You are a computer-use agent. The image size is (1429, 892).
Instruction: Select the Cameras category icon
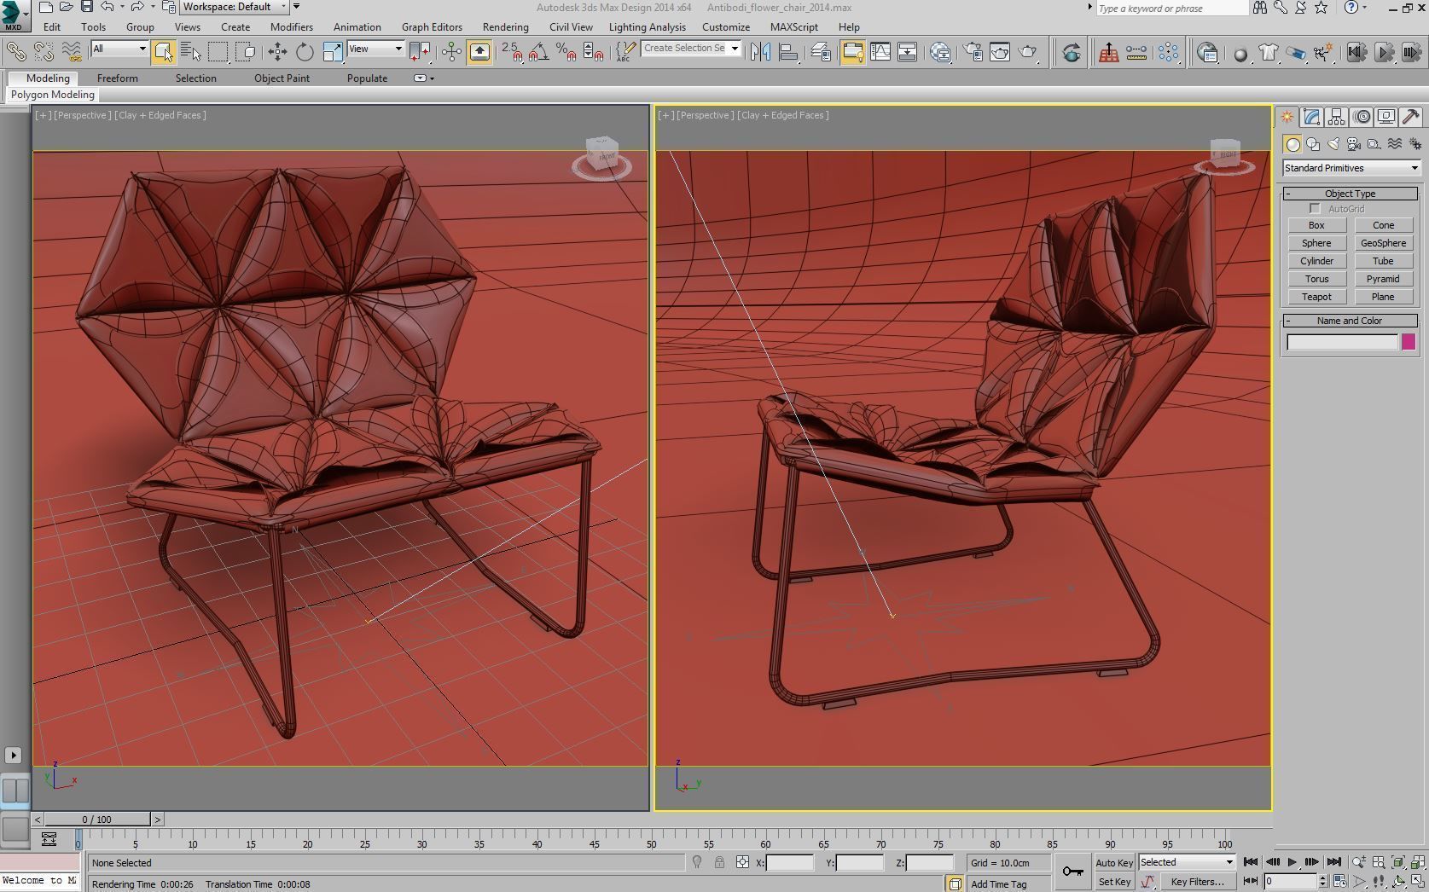tap(1354, 144)
